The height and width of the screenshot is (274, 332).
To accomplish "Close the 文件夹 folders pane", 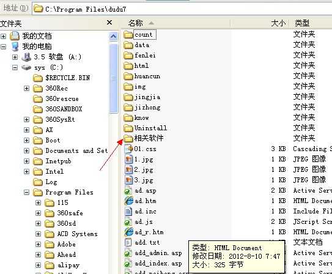I will [109, 23].
